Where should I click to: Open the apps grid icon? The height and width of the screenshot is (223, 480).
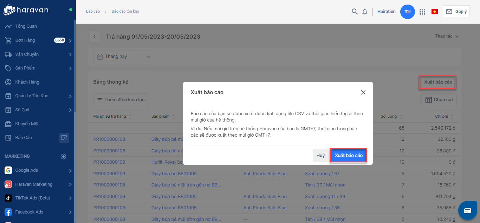422,12
